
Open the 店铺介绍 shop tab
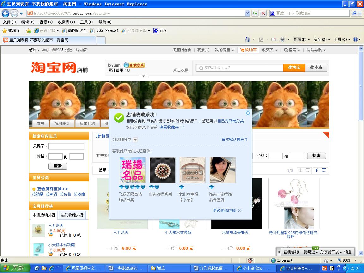click(x=88, y=124)
